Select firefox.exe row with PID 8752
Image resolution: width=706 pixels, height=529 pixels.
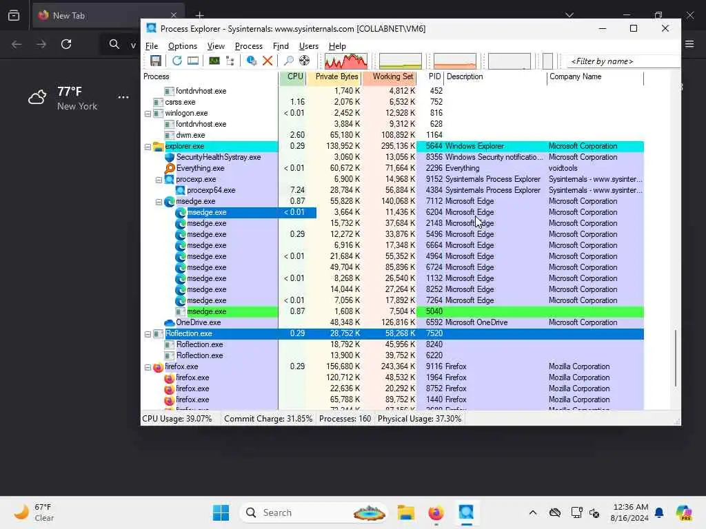392,388
